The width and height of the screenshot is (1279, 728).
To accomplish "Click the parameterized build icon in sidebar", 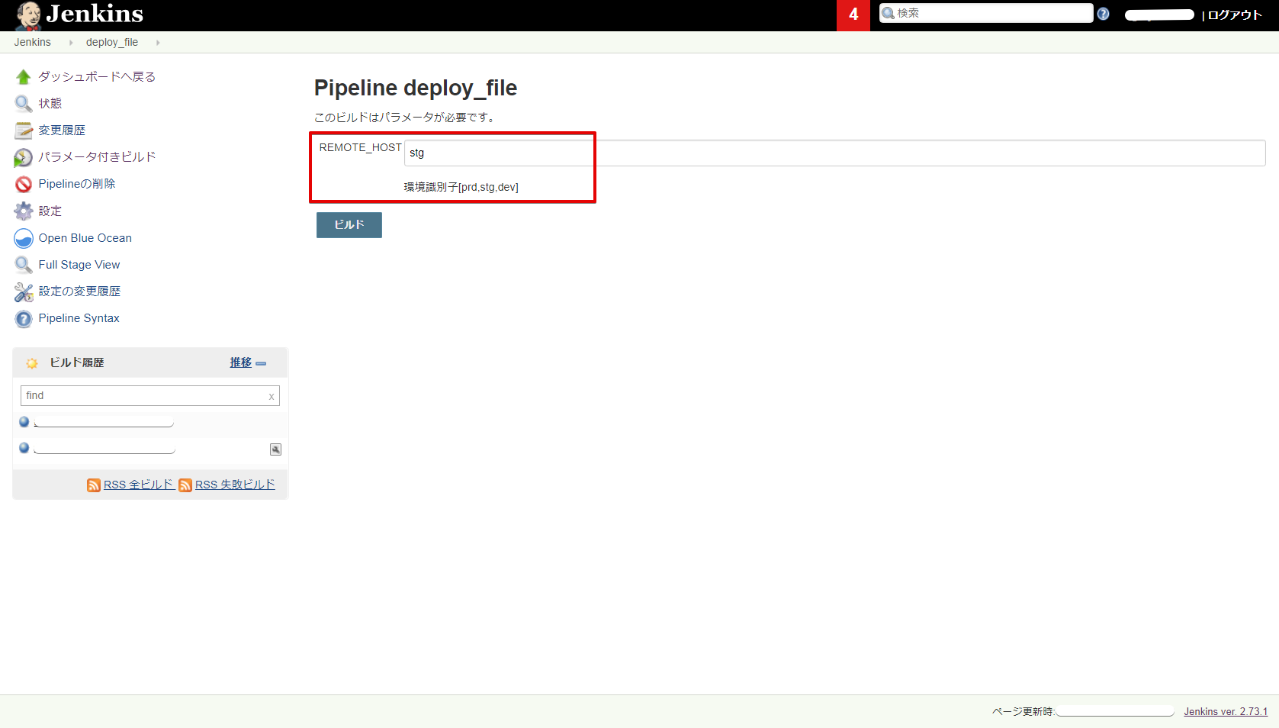I will point(24,157).
